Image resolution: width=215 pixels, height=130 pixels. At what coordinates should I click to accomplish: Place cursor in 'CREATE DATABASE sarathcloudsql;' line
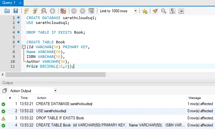coord(61,18)
